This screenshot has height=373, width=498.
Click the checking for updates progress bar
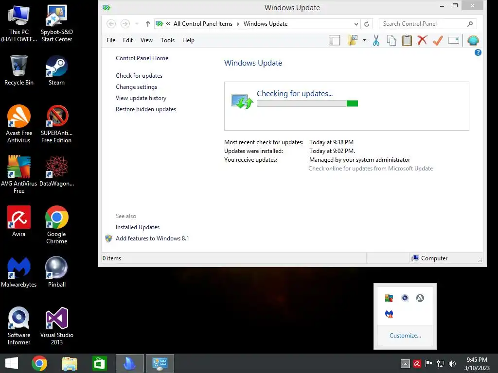point(307,103)
